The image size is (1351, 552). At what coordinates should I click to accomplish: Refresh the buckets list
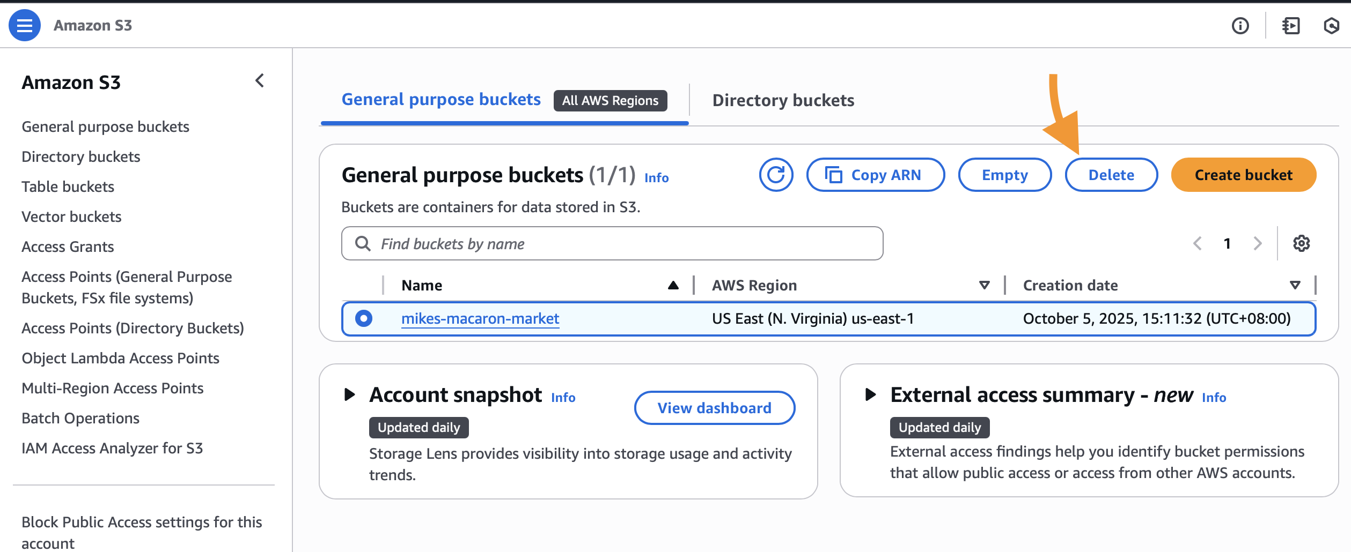pos(776,175)
